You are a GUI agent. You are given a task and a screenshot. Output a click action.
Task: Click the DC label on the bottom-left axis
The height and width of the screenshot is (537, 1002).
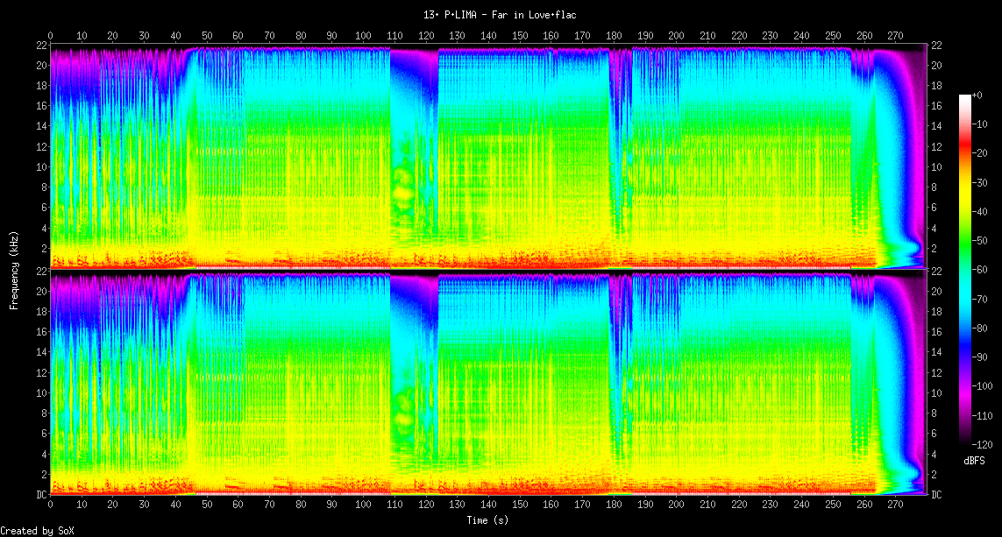pyautogui.click(x=40, y=494)
